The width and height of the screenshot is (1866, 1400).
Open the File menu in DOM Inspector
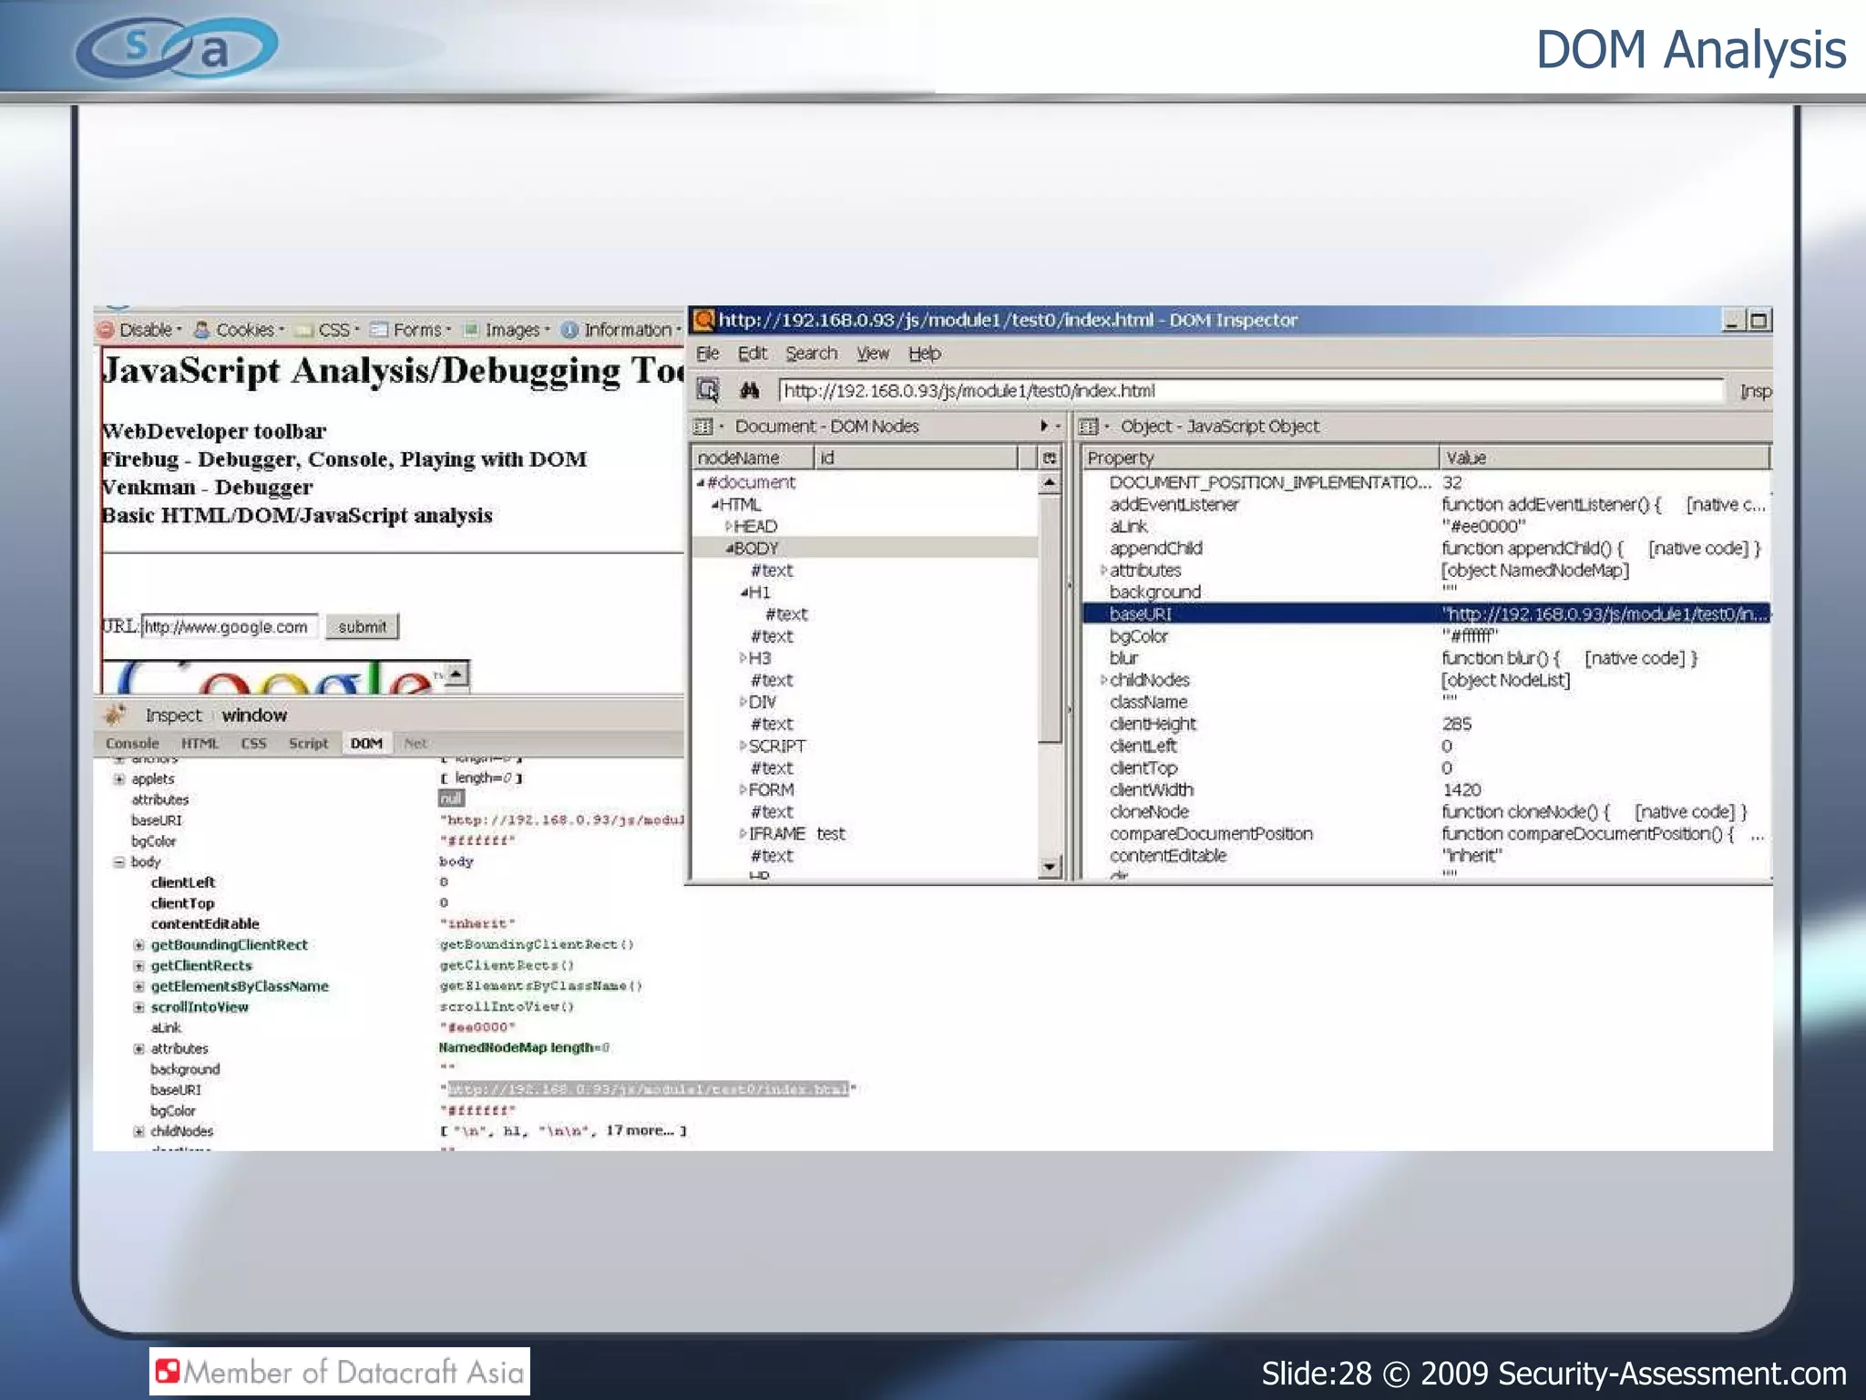pyautogui.click(x=708, y=354)
